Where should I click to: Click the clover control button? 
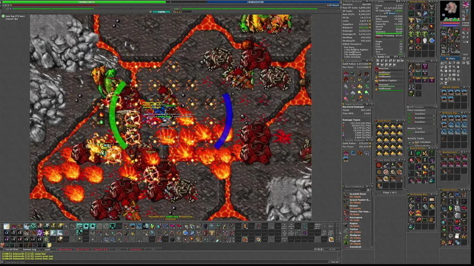click(x=446, y=71)
